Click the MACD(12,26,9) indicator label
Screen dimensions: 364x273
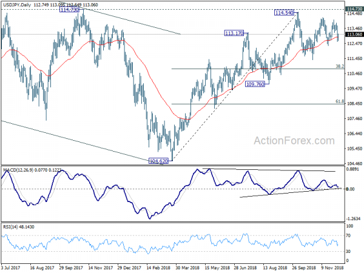(18, 170)
